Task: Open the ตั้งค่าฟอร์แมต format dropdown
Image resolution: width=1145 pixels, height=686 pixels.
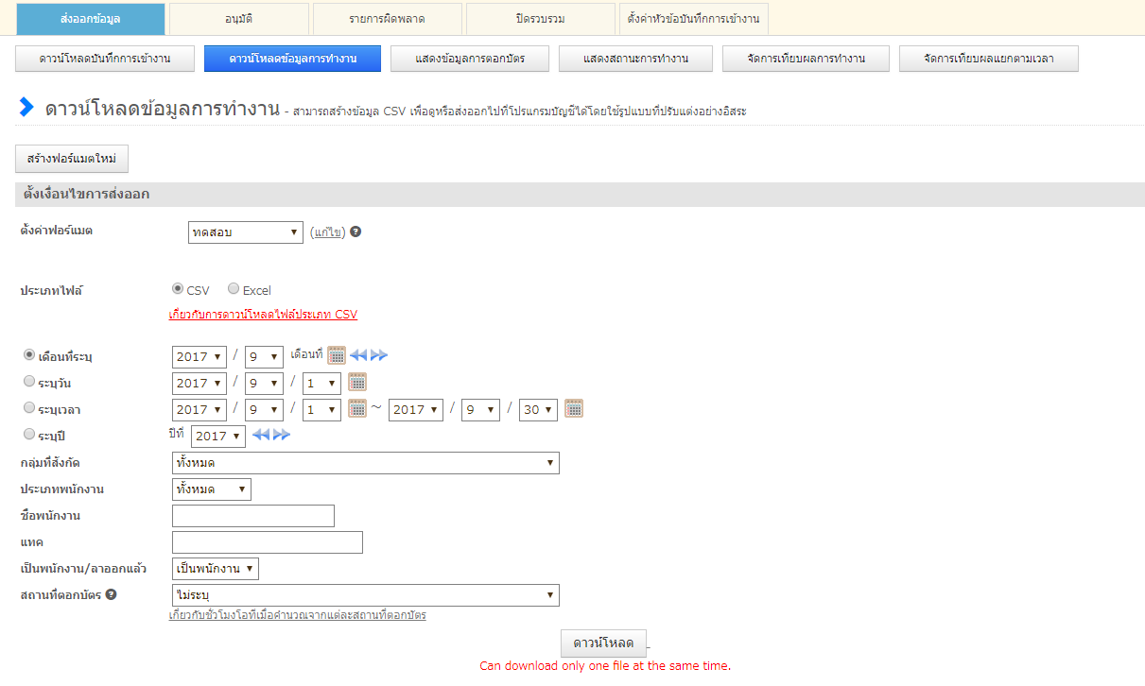Action: click(x=246, y=232)
